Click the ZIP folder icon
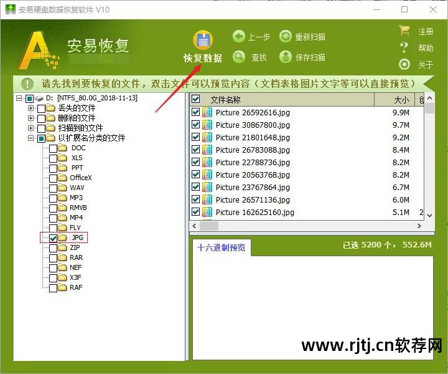Viewport: 448px width, 374px height. coord(62,247)
